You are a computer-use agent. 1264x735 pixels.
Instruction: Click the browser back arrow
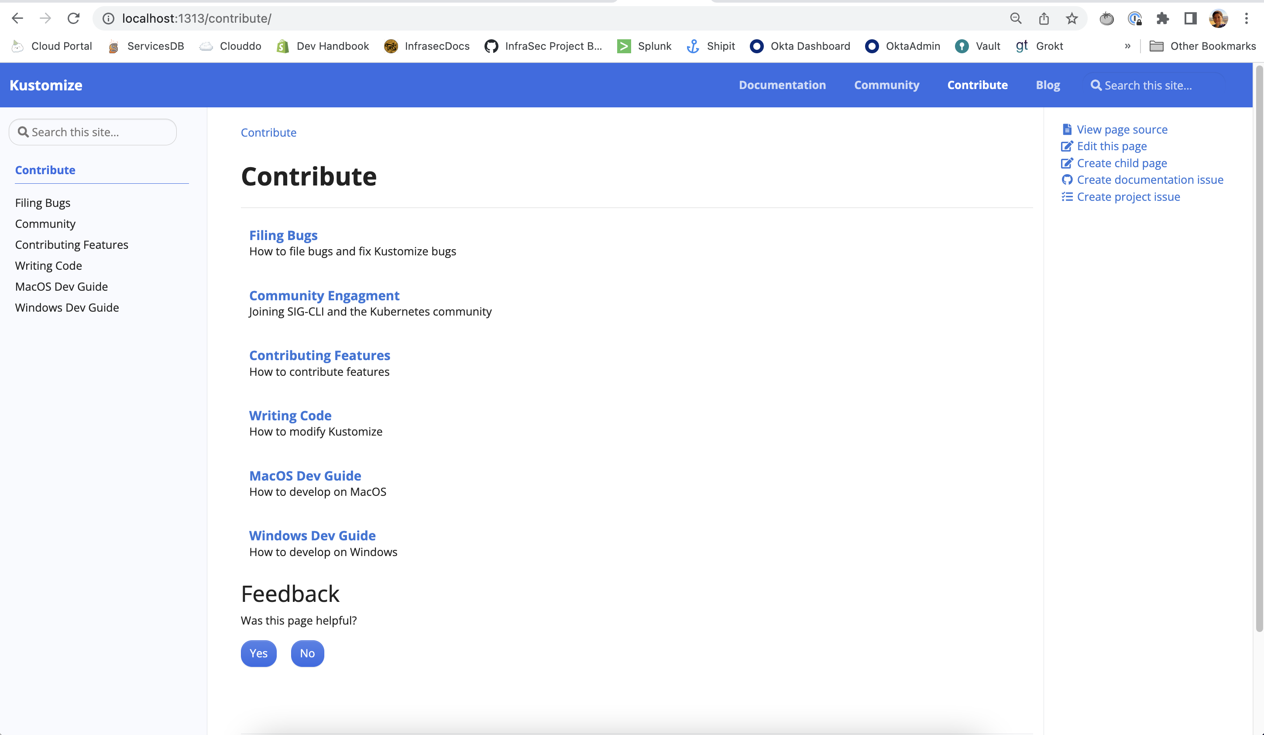click(17, 19)
